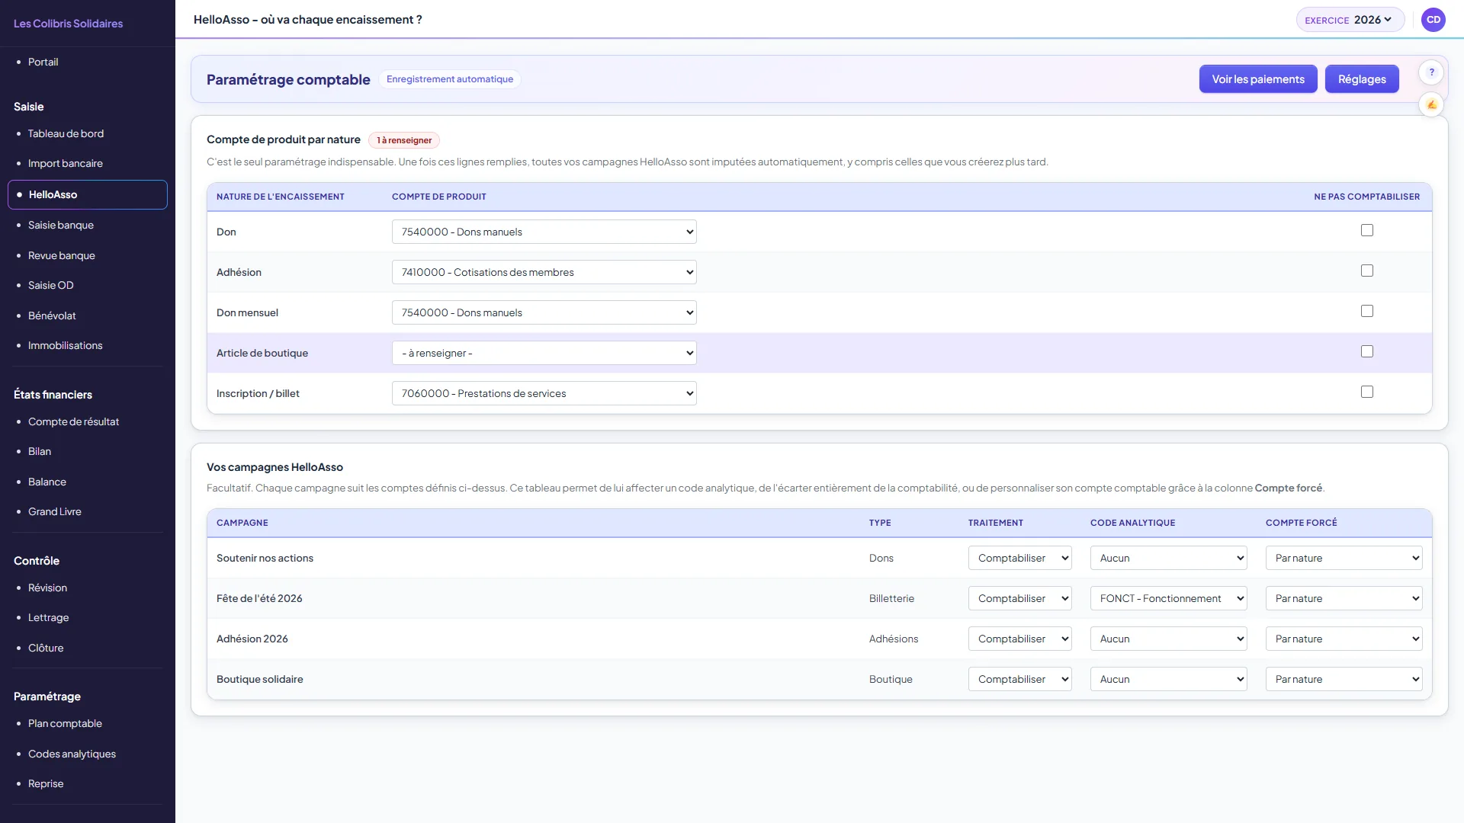
Task: Click the '1 à renseigner' warning badge
Action: point(404,140)
